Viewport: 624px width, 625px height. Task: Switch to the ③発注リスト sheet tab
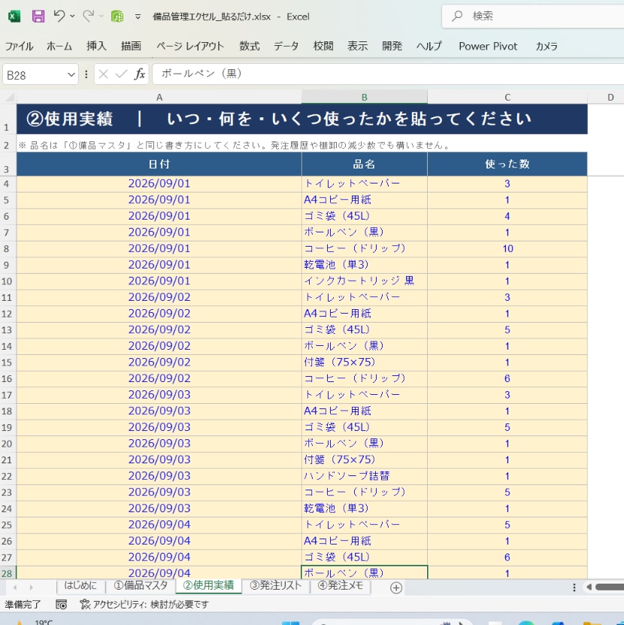tap(276, 586)
